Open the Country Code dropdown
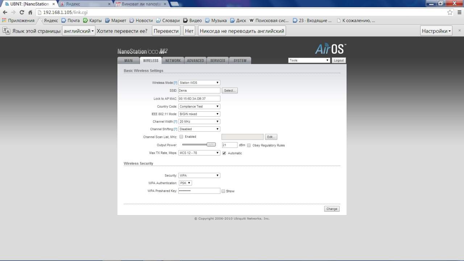Viewport: 464px width, 261px height. [199, 107]
